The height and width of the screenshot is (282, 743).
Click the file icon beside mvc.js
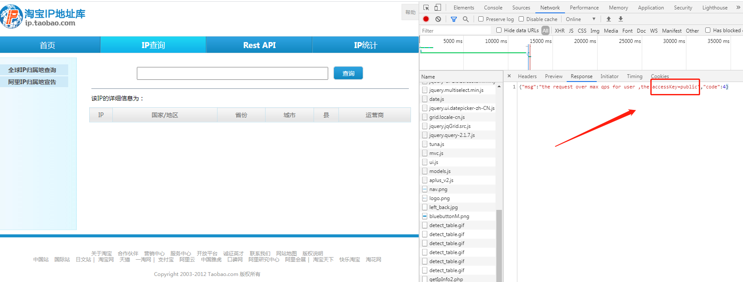pyautogui.click(x=425, y=153)
